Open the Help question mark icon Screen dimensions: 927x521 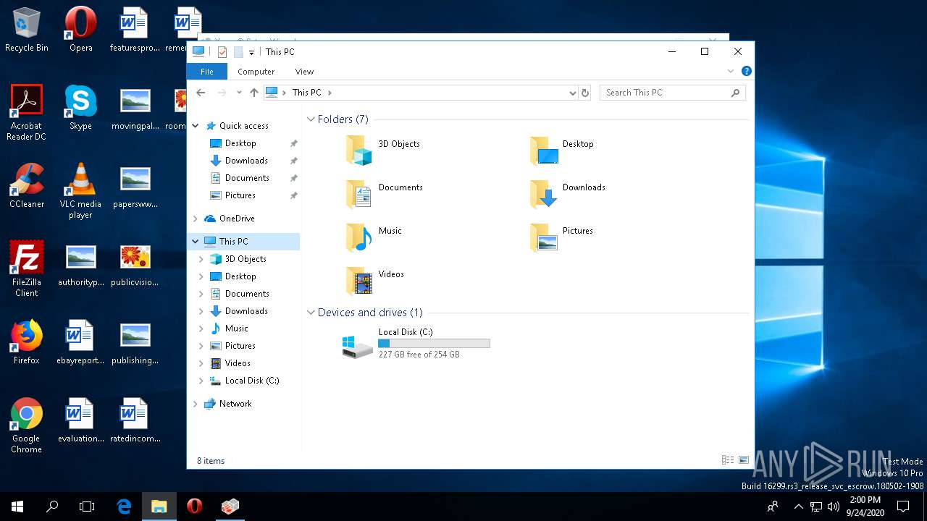[x=747, y=71]
